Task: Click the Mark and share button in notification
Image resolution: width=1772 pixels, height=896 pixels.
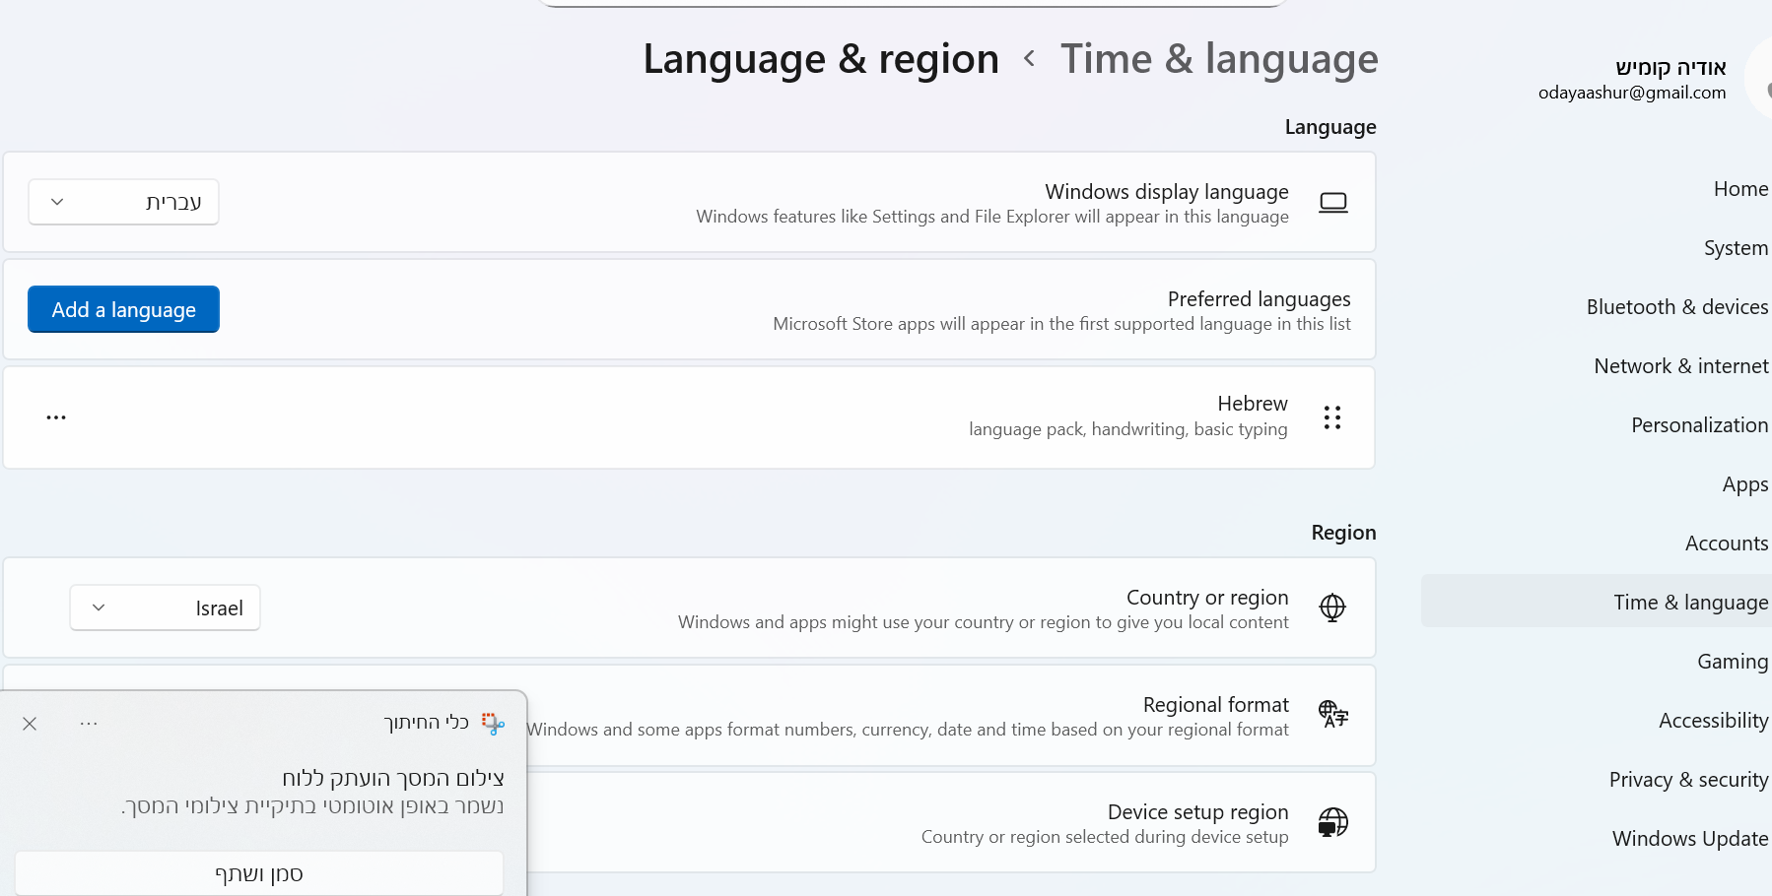Action: point(259,873)
